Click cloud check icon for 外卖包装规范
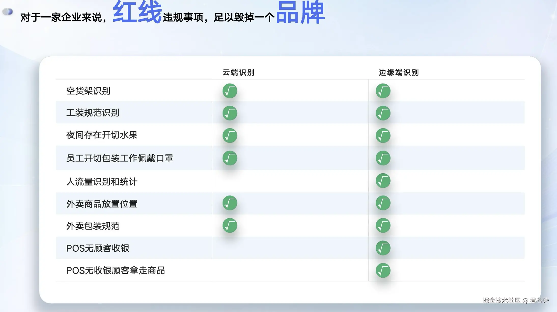This screenshot has width=557, height=312. point(230,225)
